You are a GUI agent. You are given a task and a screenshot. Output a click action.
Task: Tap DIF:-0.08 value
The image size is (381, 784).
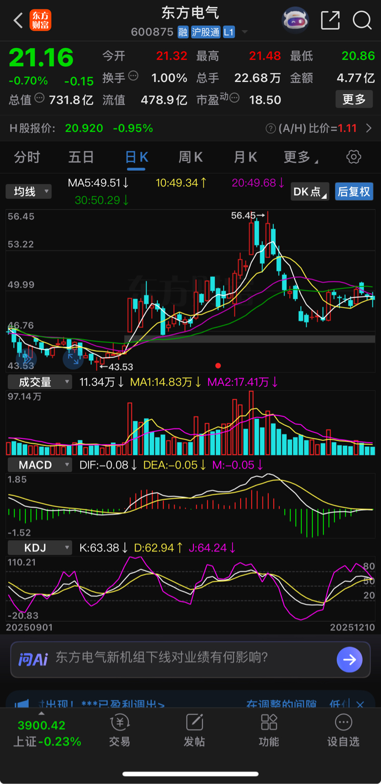coord(108,465)
